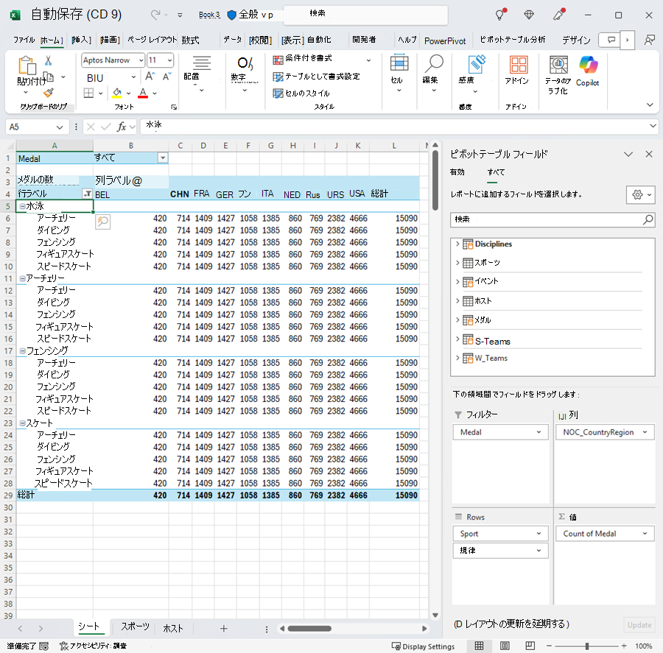The image size is (663, 653).
Task: Open the Editing magnifier group icon
Action: pos(433,63)
